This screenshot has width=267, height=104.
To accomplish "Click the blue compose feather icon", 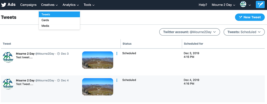I will (260, 5).
